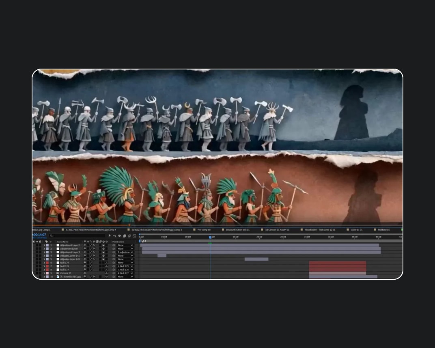
Task: Click the Graph Editor icon in timeline toolbar
Action: [134, 236]
